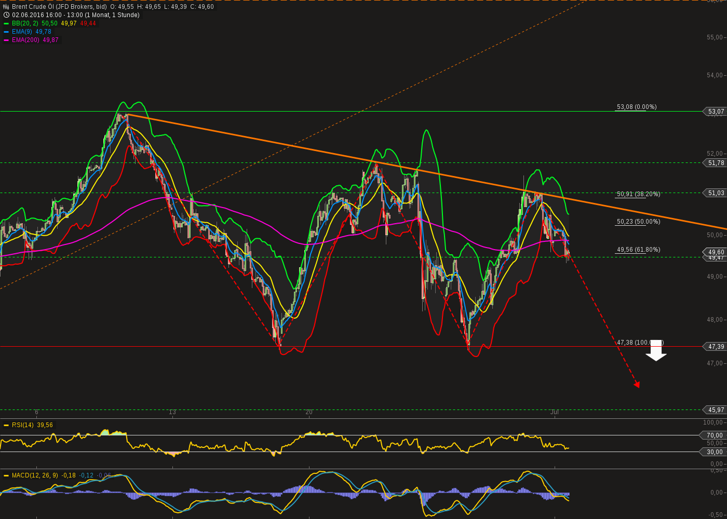Click the green upper band value 50,50
The height and width of the screenshot is (519, 727).
click(49, 23)
